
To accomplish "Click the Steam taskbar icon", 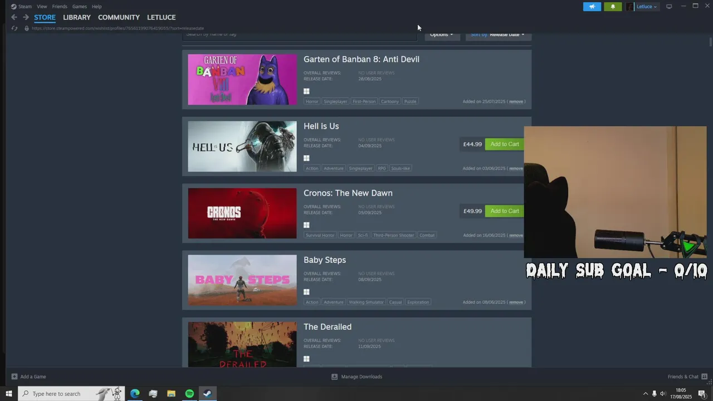I will [x=207, y=394].
